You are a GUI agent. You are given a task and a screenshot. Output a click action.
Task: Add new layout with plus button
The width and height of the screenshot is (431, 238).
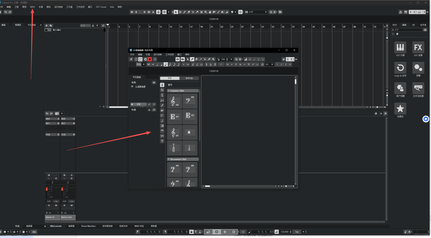[154, 83]
